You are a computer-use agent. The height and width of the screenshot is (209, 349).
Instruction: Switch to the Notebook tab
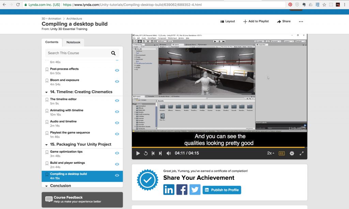(x=73, y=42)
